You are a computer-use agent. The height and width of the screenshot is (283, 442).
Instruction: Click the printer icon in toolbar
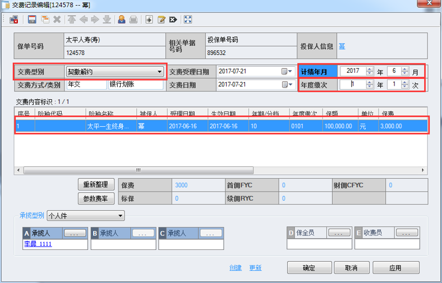click(133, 20)
